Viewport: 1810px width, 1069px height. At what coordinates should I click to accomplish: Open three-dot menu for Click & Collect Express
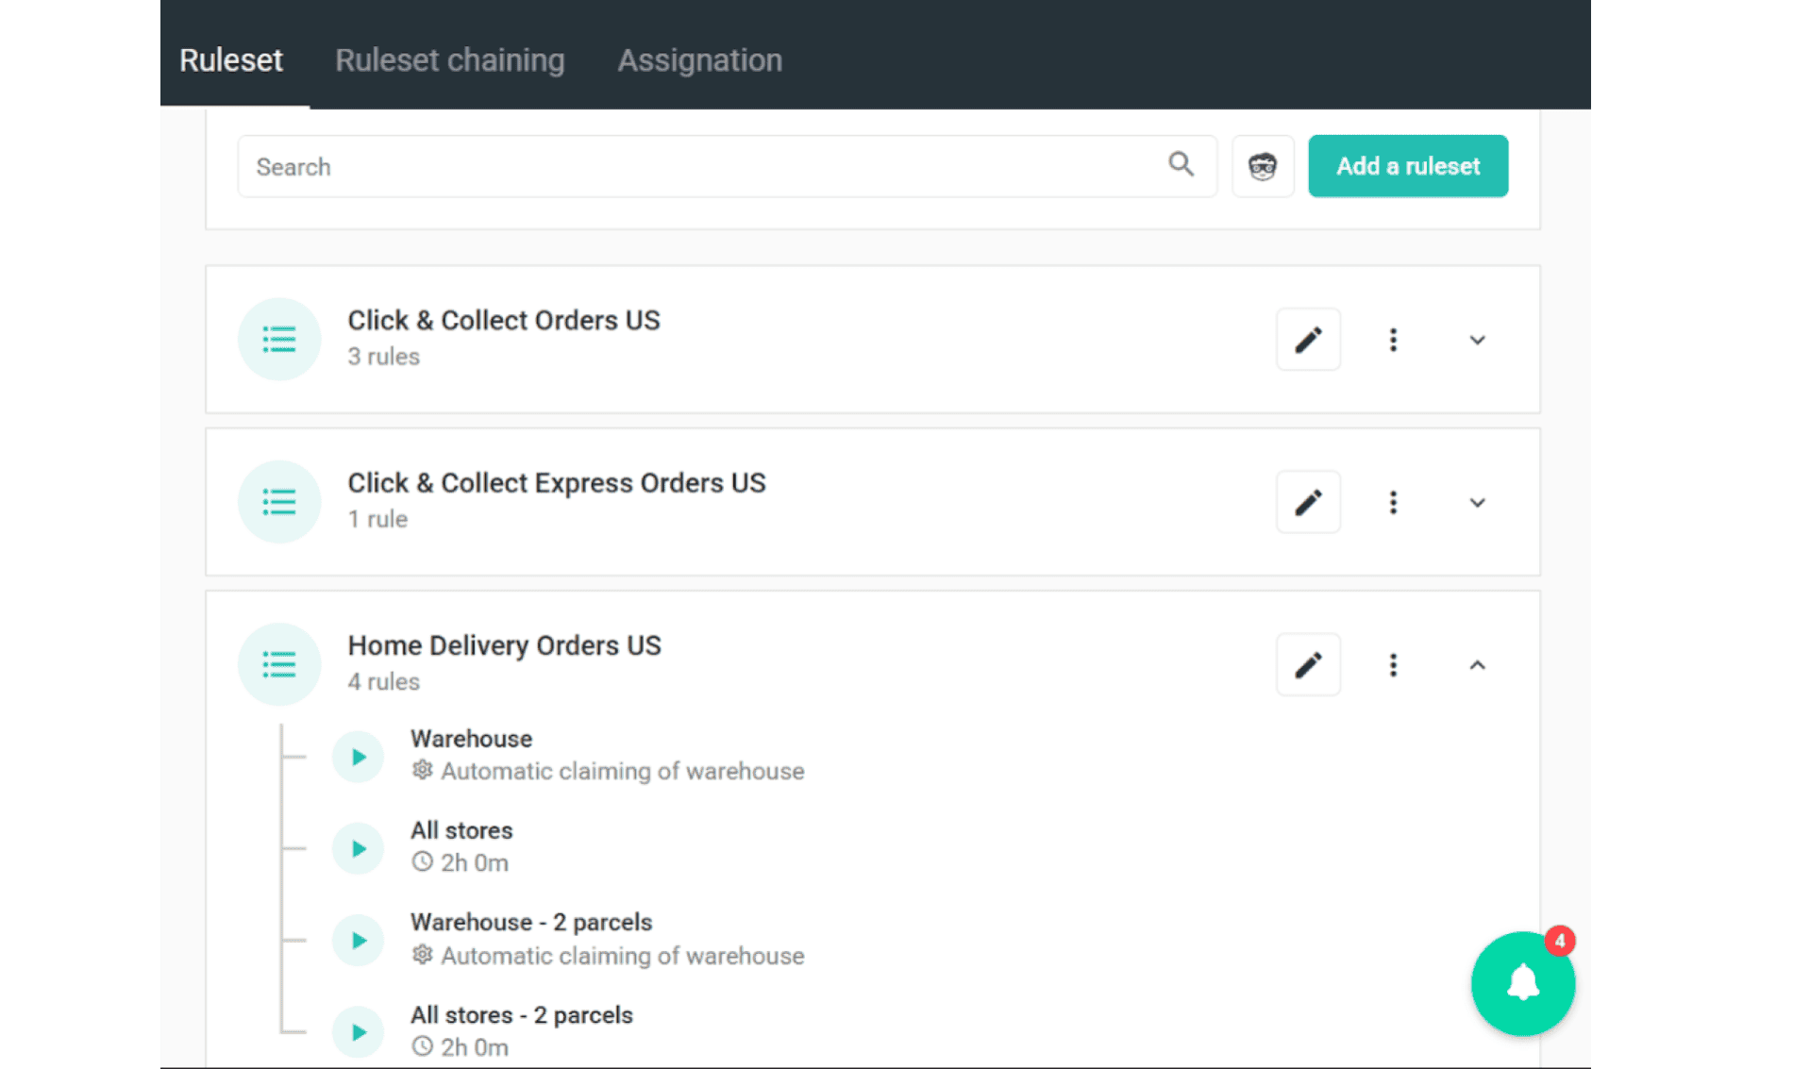click(1392, 502)
